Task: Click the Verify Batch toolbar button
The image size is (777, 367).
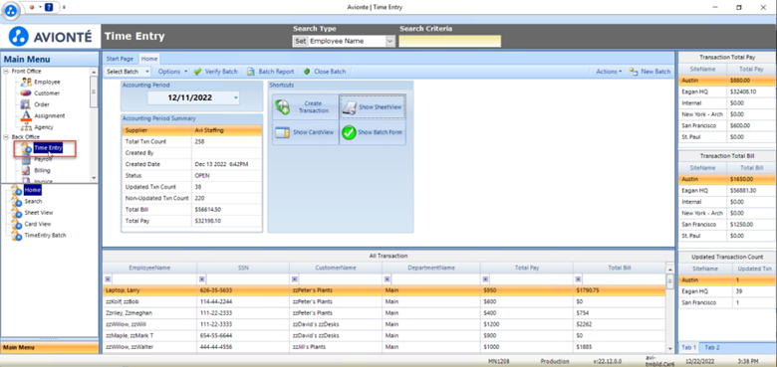Action: [x=216, y=72]
